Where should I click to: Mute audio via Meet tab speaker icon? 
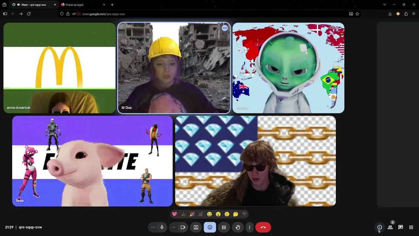[x=18, y=5]
